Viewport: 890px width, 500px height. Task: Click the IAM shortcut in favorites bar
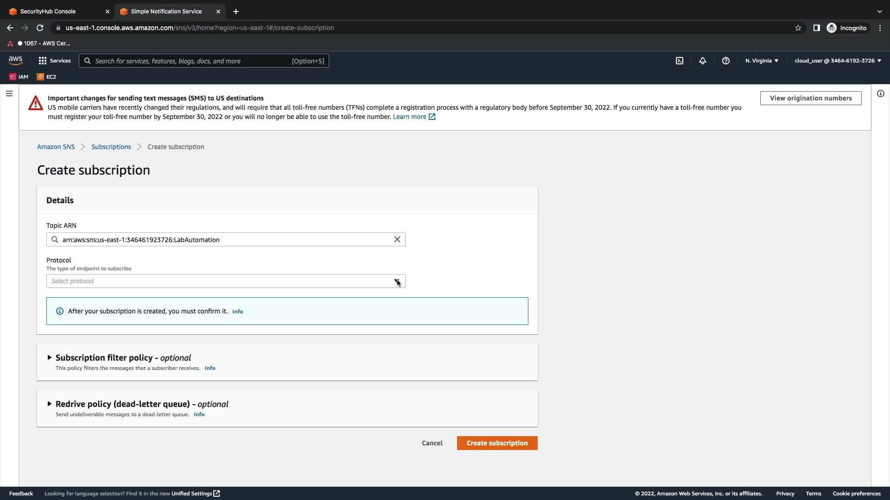click(x=19, y=77)
